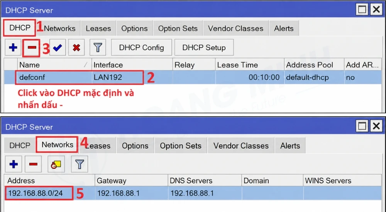Click the 'no' value under Add AR column
This screenshot has height=212, width=386.
coord(350,77)
